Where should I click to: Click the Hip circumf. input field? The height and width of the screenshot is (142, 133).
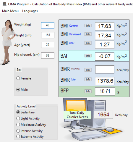coord(48,56)
